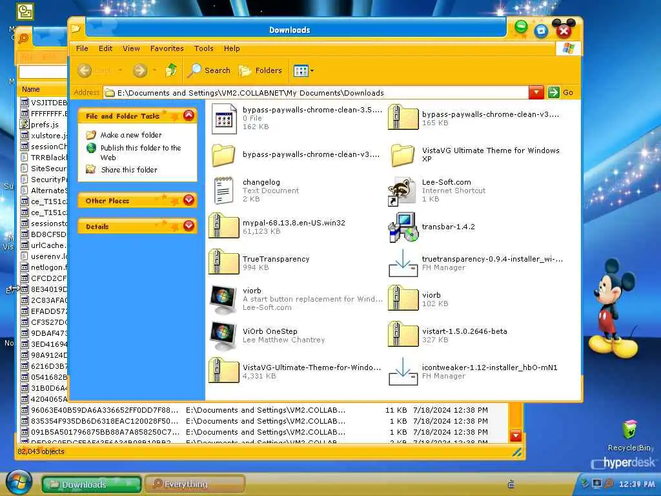Open the Edit menu
661x496 pixels.
[x=105, y=48]
